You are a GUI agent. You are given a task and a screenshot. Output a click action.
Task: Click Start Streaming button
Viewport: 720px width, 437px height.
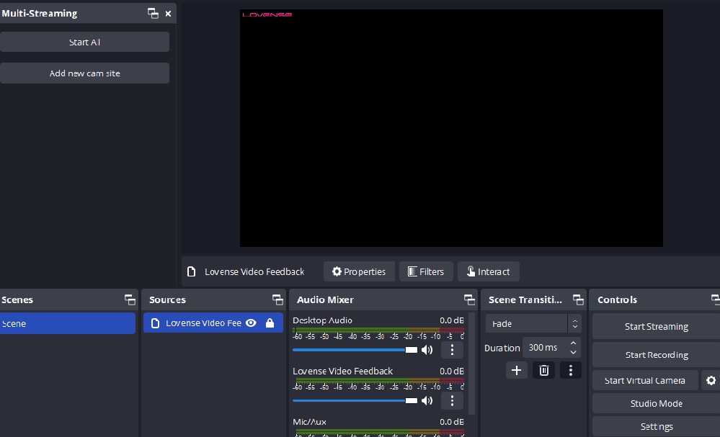pyautogui.click(x=655, y=326)
